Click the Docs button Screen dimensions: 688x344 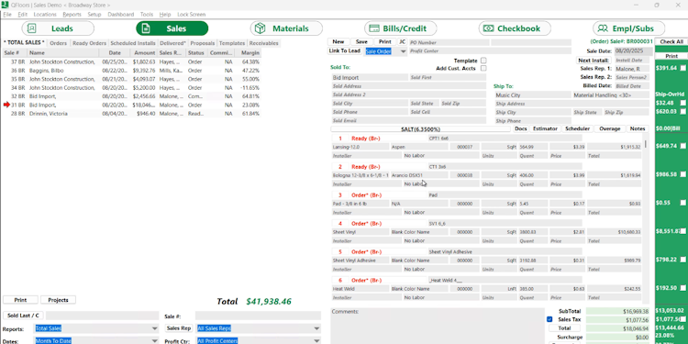[520, 128]
